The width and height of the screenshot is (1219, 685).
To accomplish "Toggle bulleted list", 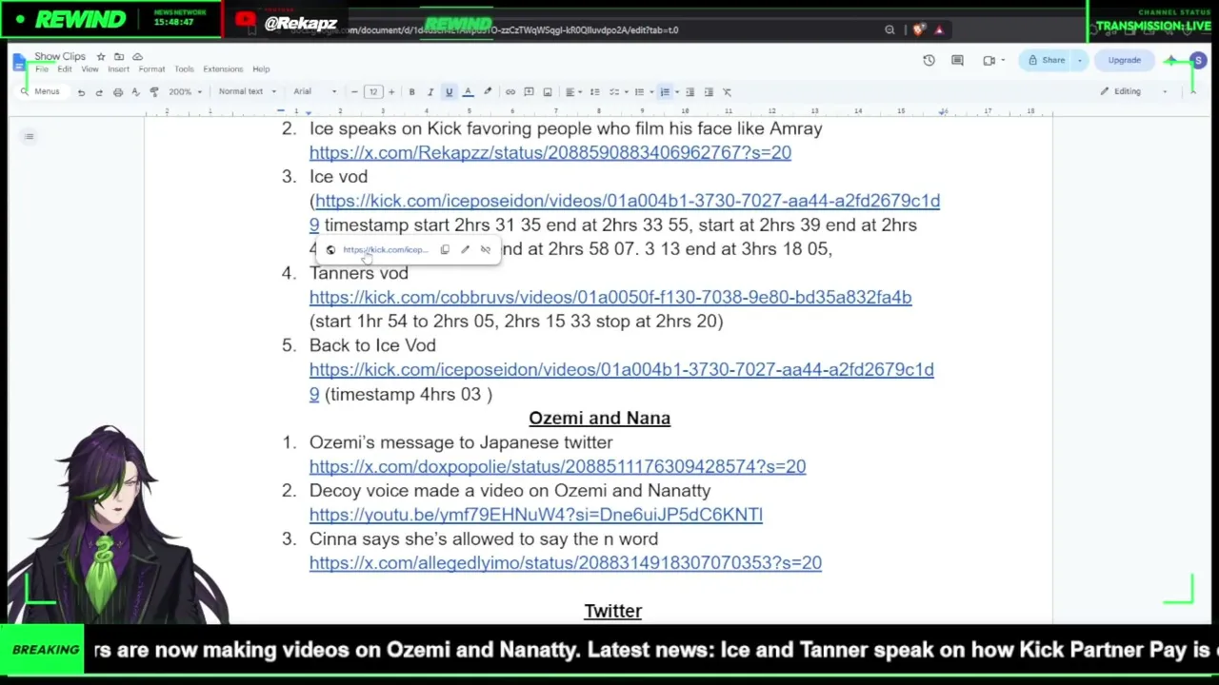I will [x=639, y=92].
